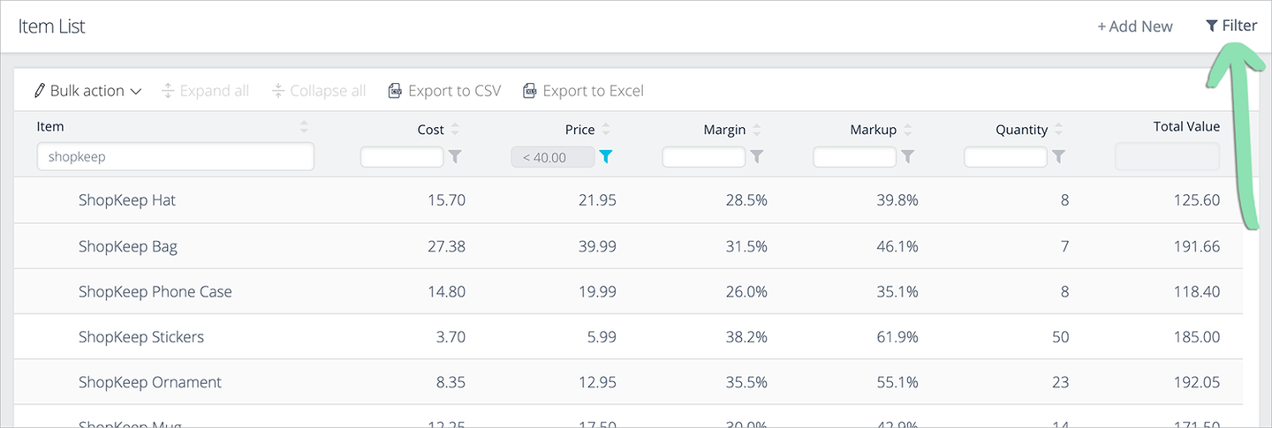
Task: Click the Export to CSV file icon
Action: 395,91
